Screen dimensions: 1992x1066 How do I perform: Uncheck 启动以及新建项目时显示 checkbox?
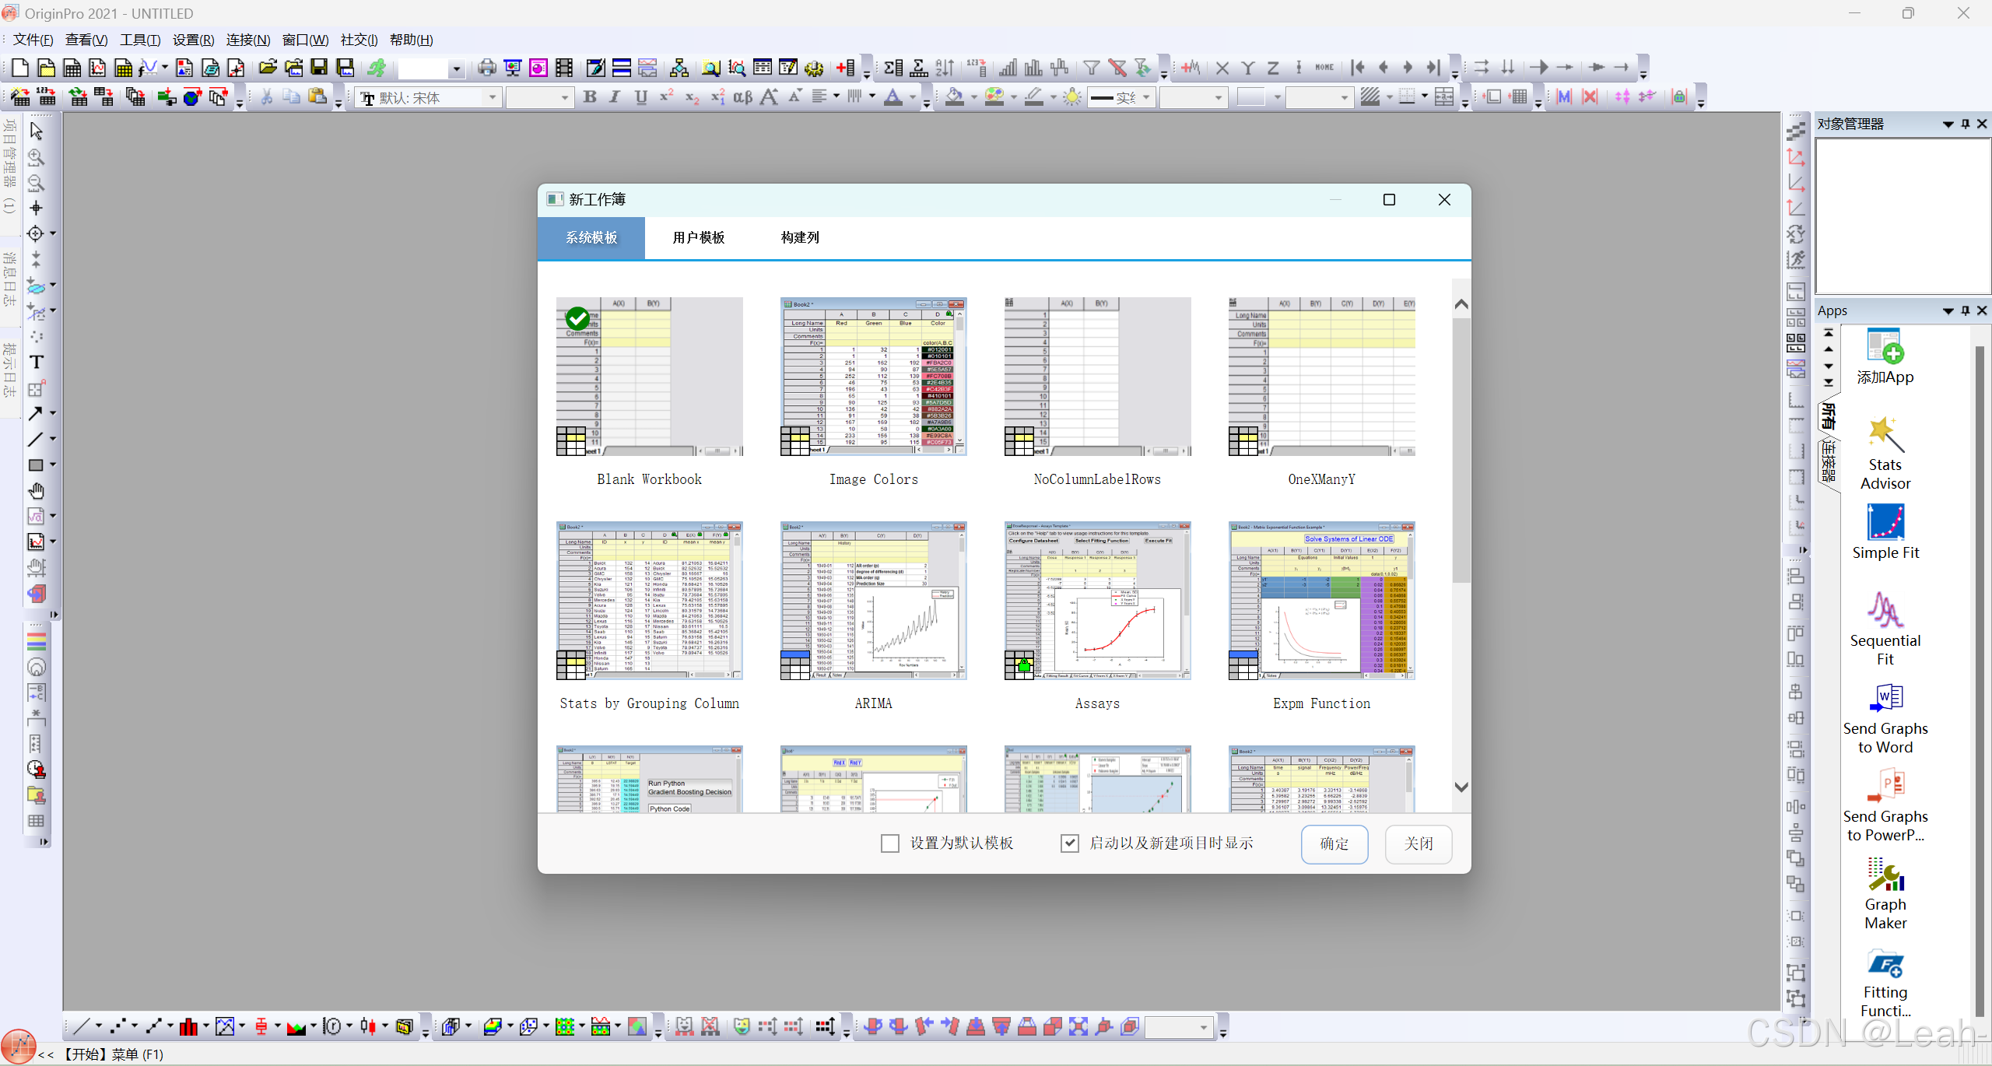pos(1070,843)
